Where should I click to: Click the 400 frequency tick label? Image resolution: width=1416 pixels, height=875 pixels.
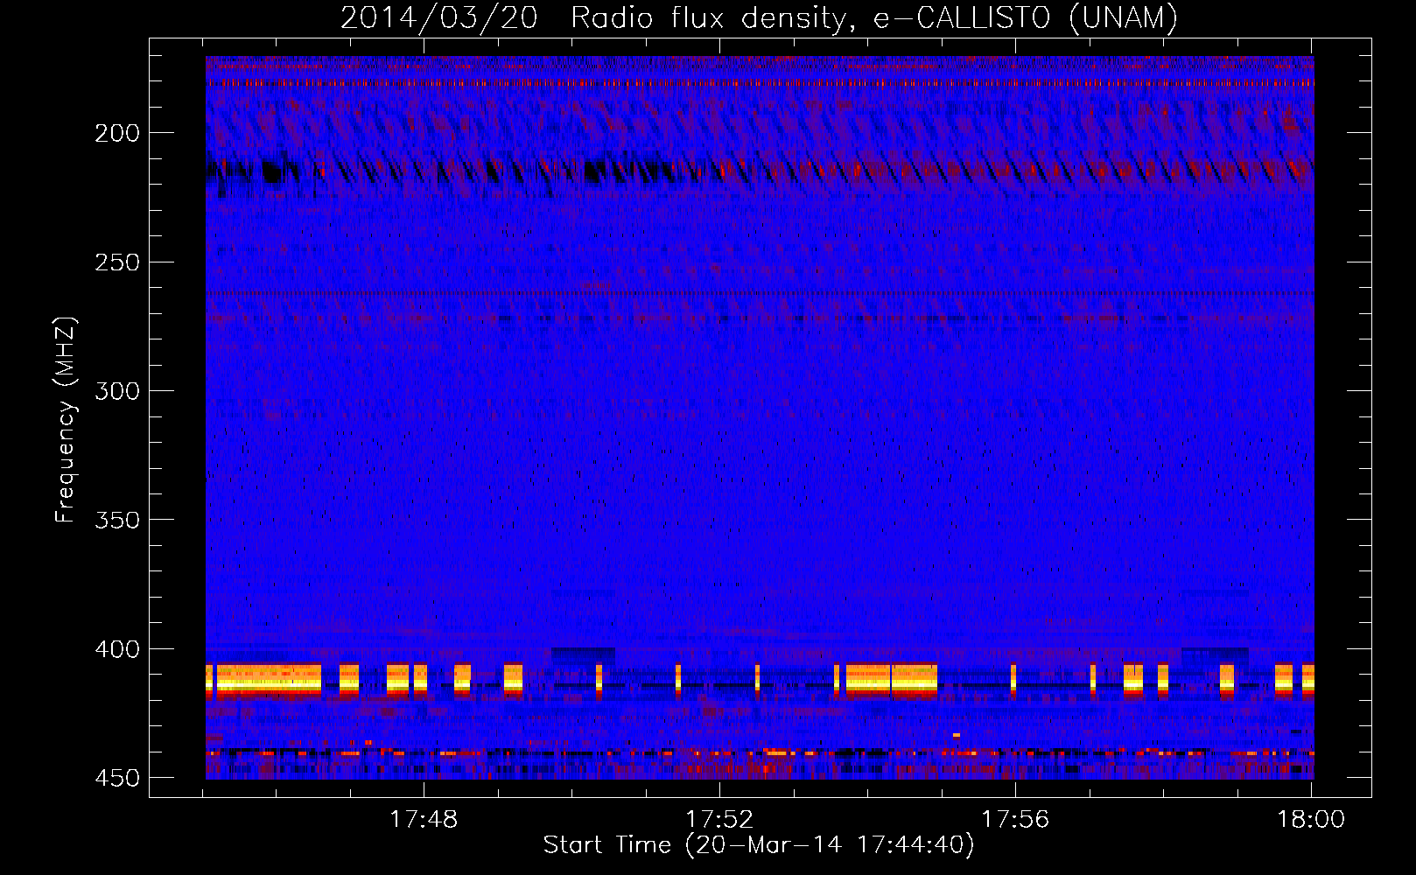click(117, 649)
